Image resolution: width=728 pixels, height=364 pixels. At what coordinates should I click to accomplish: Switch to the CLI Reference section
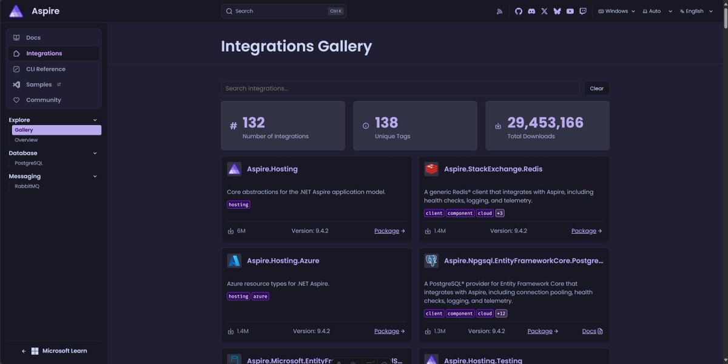click(45, 68)
